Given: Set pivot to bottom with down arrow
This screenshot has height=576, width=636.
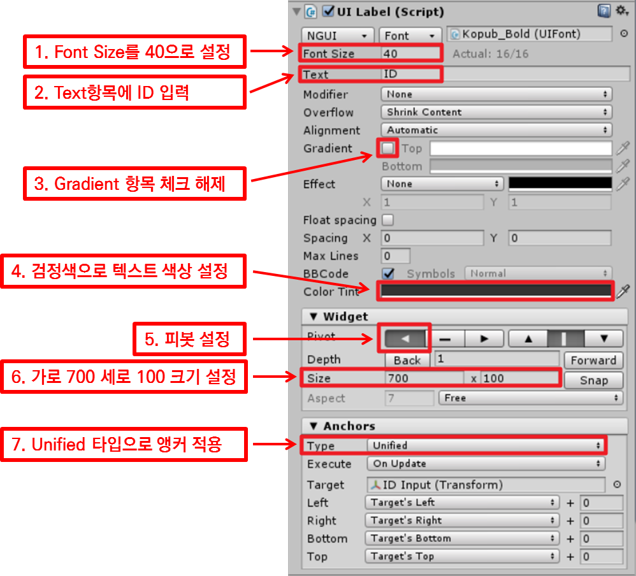Looking at the screenshot, I should click(603, 338).
